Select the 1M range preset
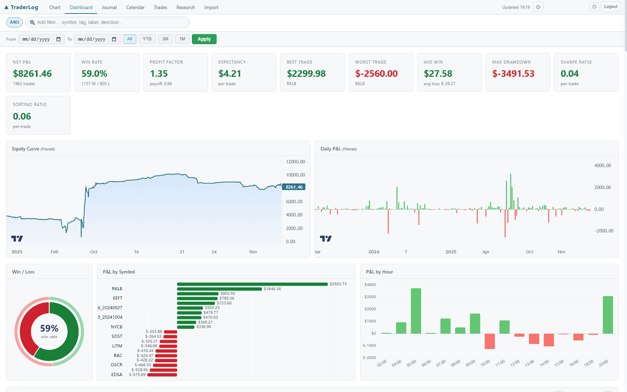This screenshot has width=627, height=392. 182,39
